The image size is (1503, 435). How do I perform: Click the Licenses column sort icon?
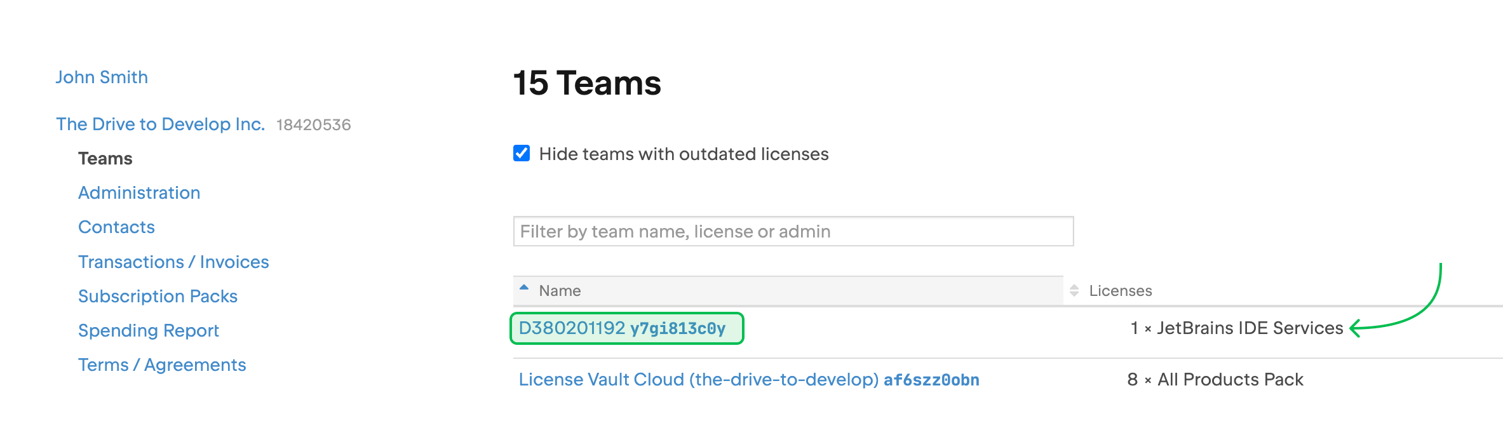1074,291
